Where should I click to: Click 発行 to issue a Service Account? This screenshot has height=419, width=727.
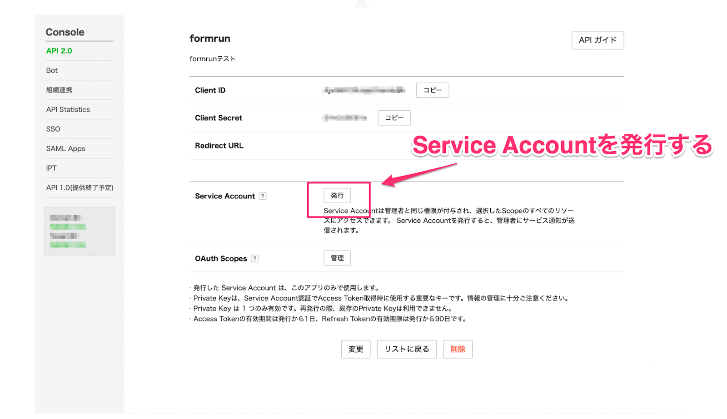[x=337, y=195]
